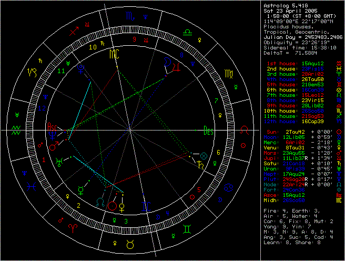Click the green Libra sign in the zodiac ring
The height and width of the screenshot is (261, 345).
coord(187,32)
